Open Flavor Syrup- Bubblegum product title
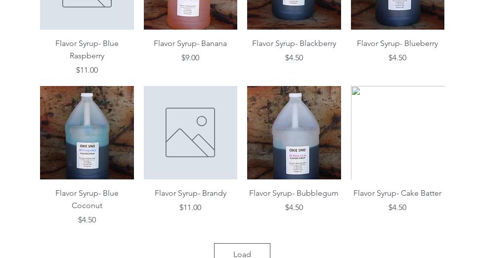Screen dimensions: 477x258 pos(294,193)
